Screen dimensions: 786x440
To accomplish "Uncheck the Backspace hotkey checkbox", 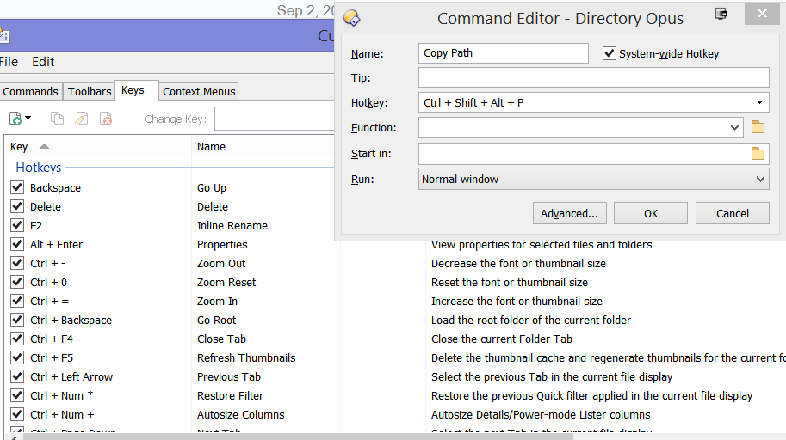I will [x=17, y=187].
